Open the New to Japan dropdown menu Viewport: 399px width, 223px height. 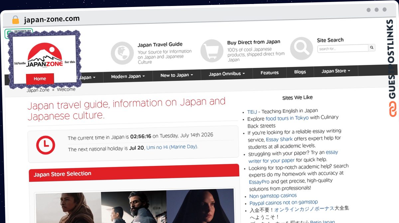click(x=177, y=75)
